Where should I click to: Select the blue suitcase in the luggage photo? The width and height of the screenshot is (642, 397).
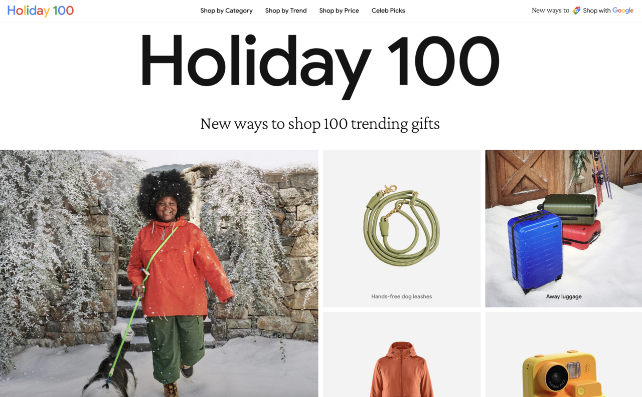coord(535,251)
